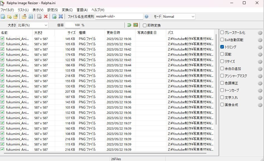Enable the 画像合成 checkbox
Screen dimensions: 264x161
(222, 105)
